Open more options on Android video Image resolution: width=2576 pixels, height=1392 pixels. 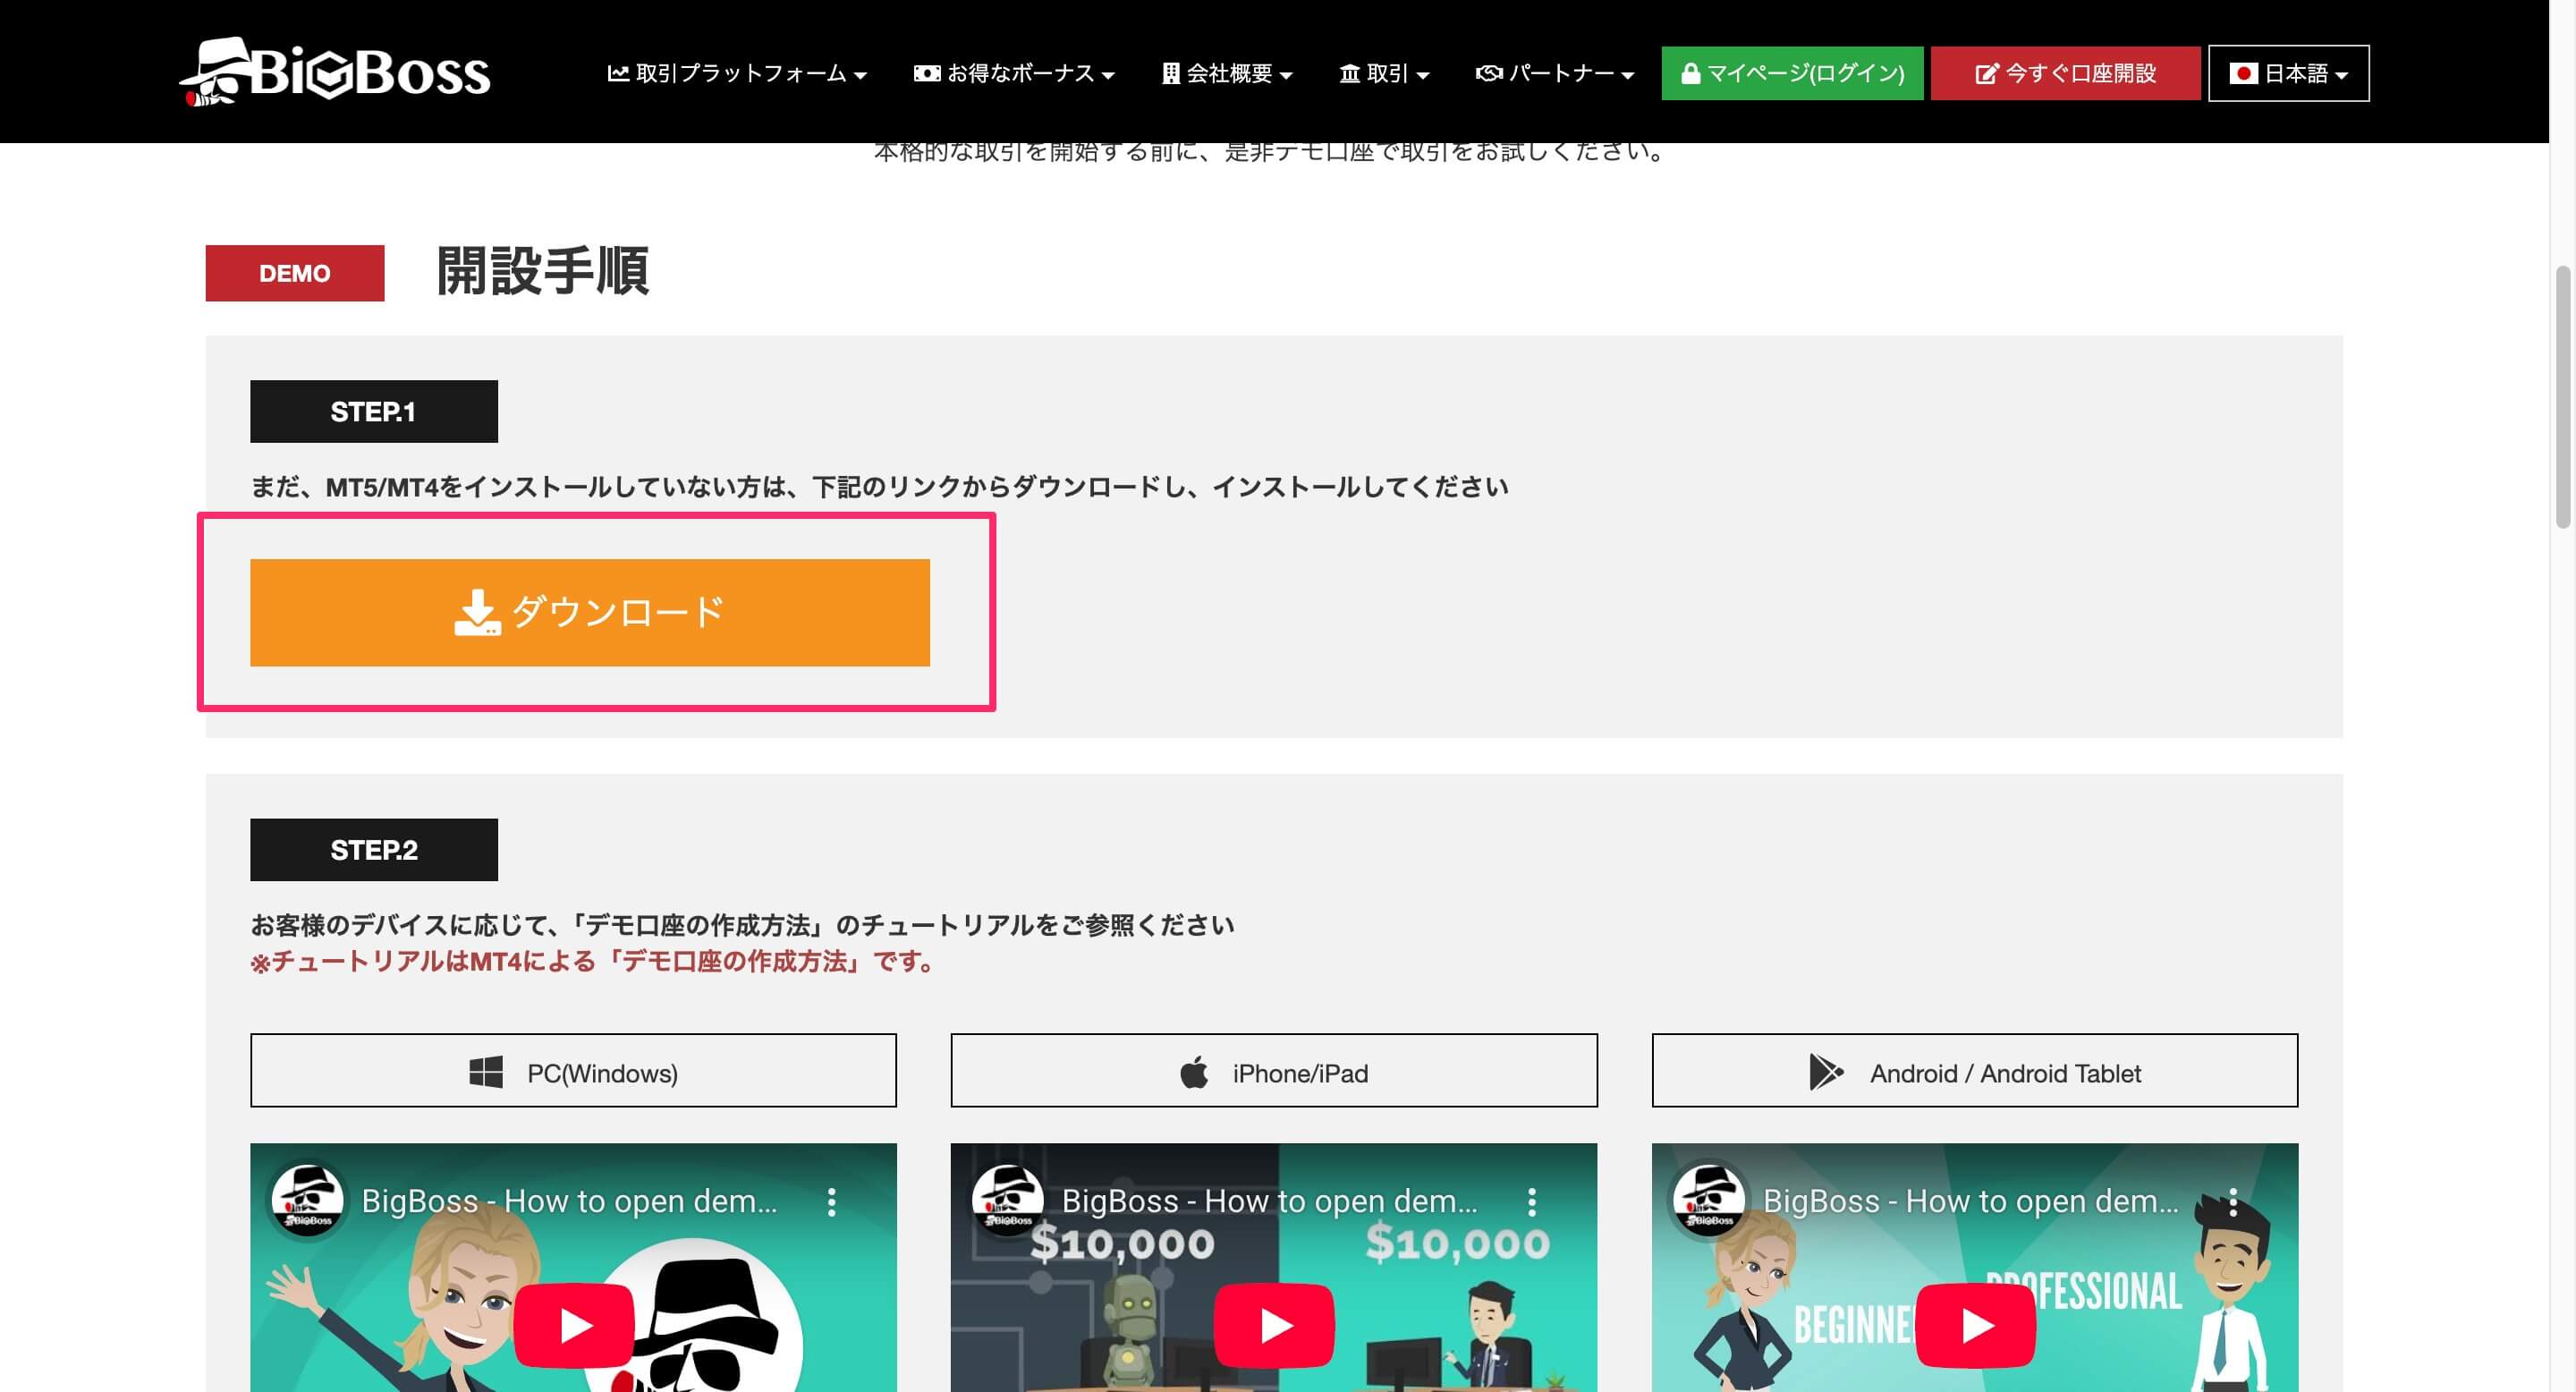(x=2232, y=1202)
